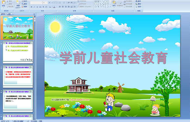Click the increase indent icon
The image size is (190, 122).
[71, 2]
